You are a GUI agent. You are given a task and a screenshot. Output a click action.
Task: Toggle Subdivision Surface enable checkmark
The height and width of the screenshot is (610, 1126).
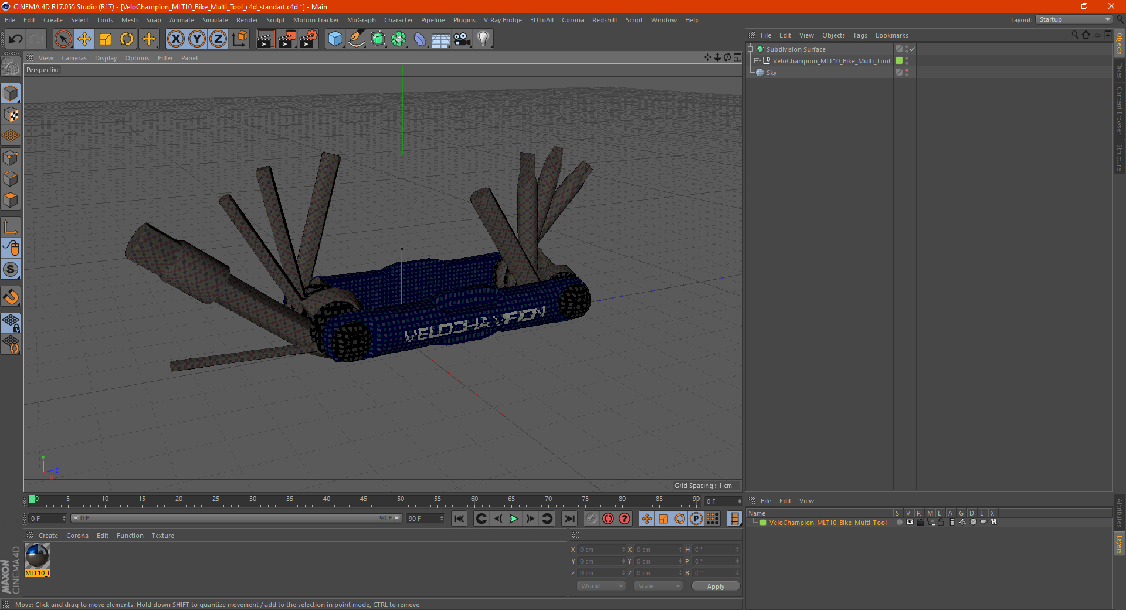click(912, 49)
